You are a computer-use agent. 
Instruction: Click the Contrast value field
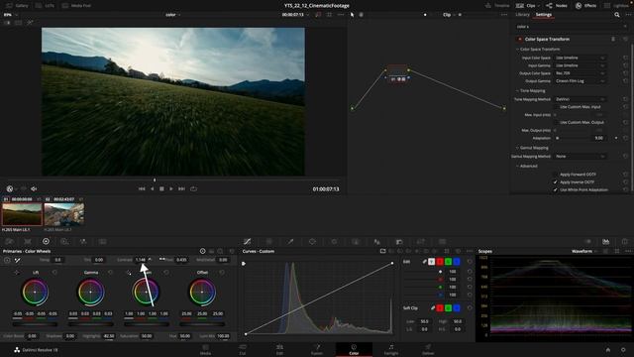(x=141, y=260)
